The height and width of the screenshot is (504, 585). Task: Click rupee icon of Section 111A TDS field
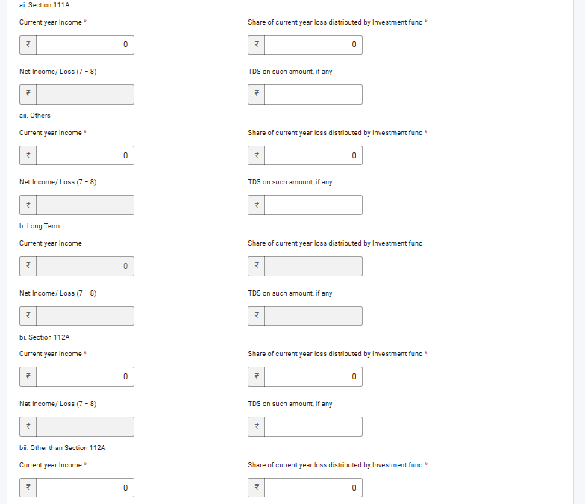click(257, 94)
